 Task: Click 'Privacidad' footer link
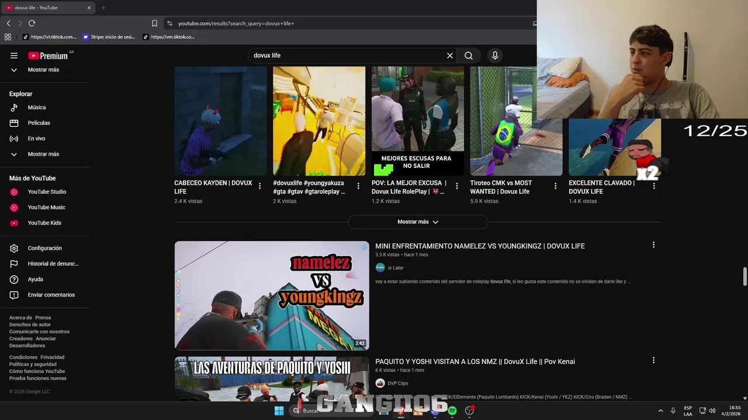(x=52, y=357)
